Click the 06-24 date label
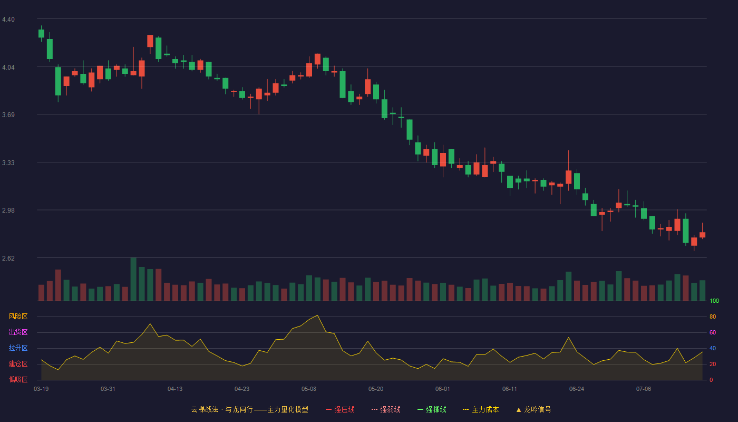The width and height of the screenshot is (738, 422). pyautogui.click(x=577, y=389)
